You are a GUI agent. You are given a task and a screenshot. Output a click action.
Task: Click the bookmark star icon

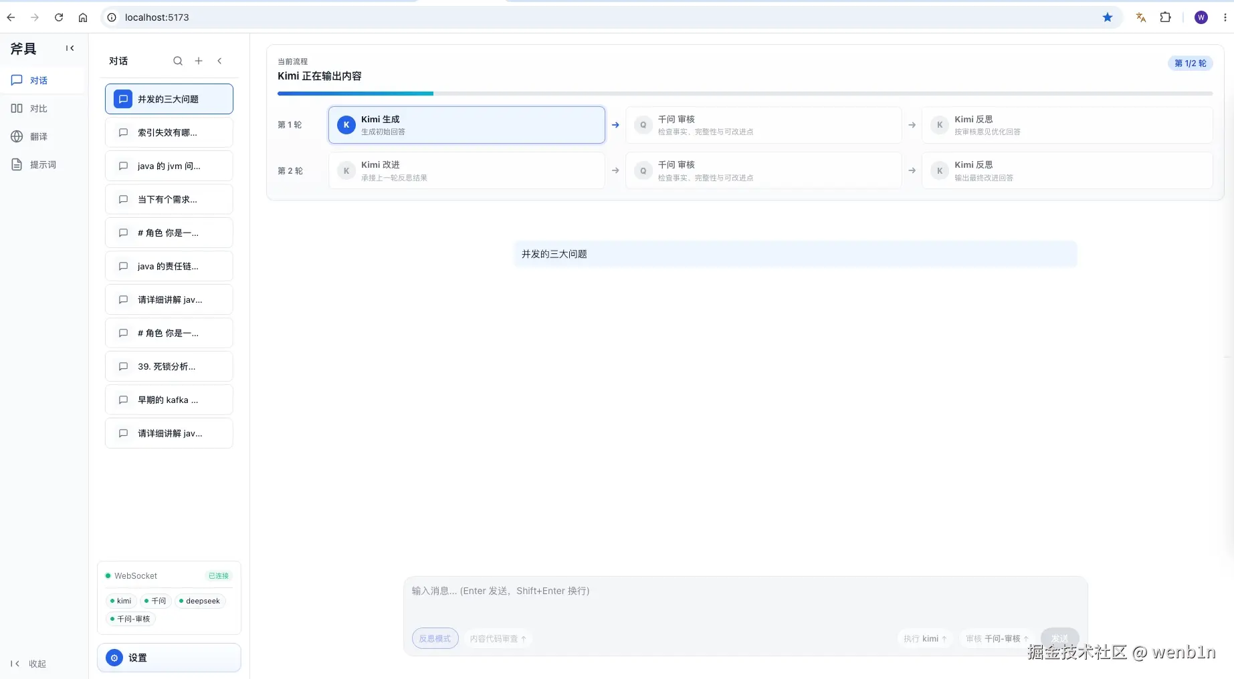click(x=1108, y=17)
